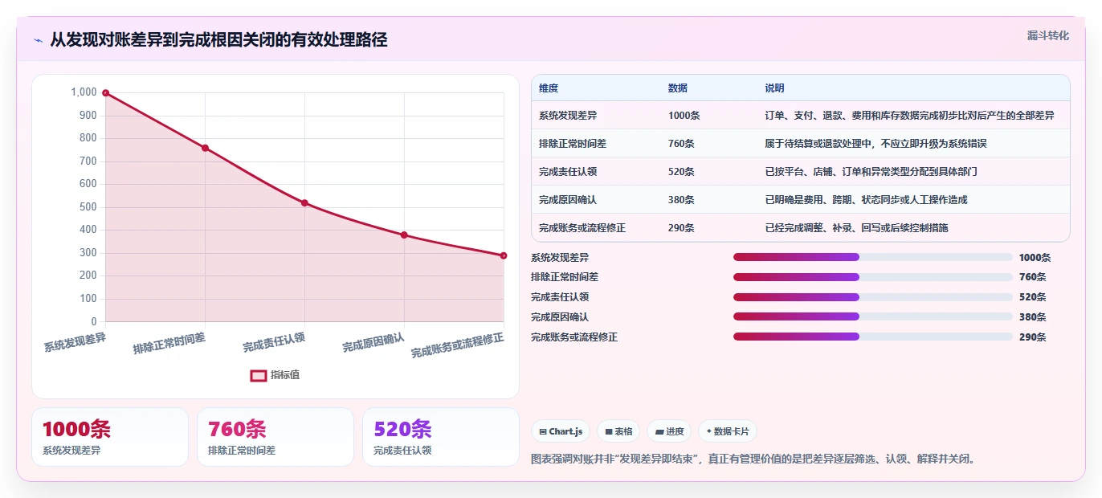Click the x-axis label 排除正常时间差
Viewport: 1102px width, 498px height.
point(169,344)
